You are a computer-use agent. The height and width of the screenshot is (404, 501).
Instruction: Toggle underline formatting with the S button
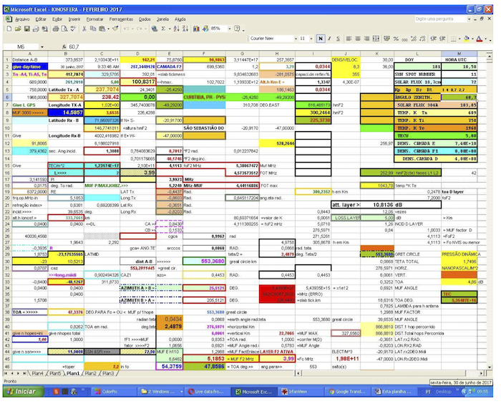point(339,38)
